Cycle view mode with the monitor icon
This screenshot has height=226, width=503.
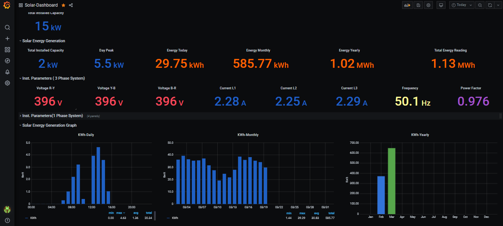[441, 5]
